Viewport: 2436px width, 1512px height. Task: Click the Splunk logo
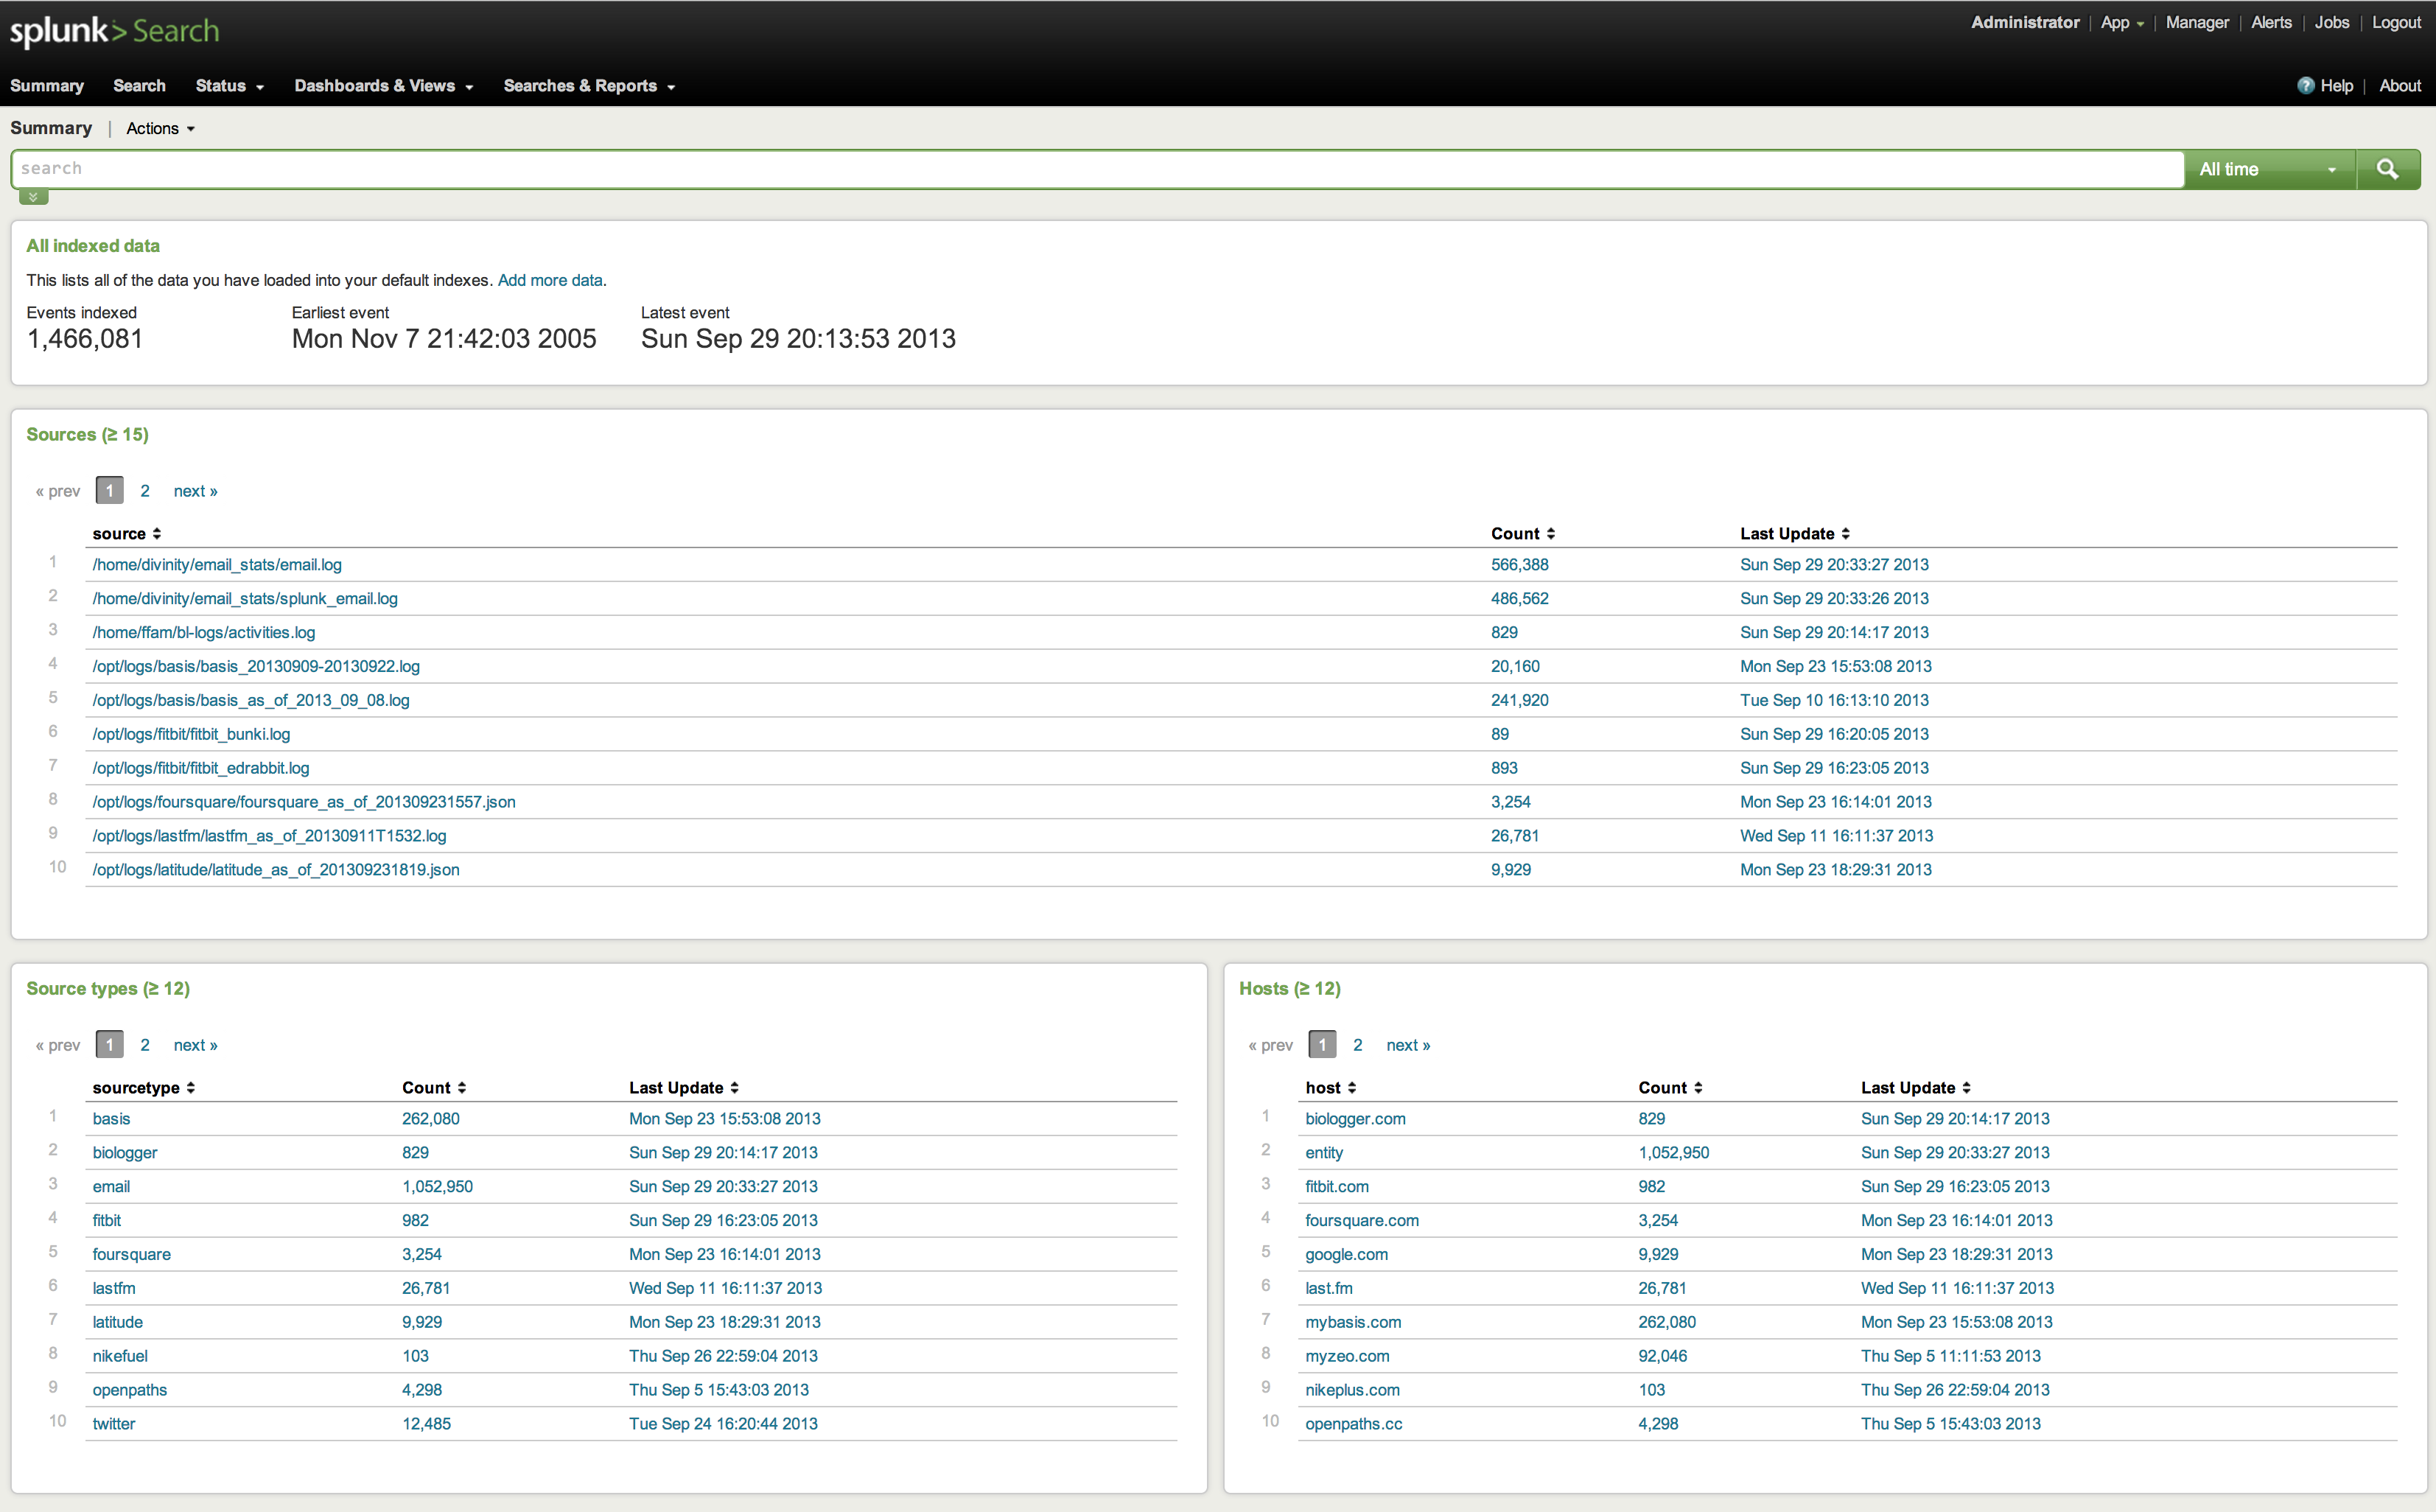coord(68,31)
